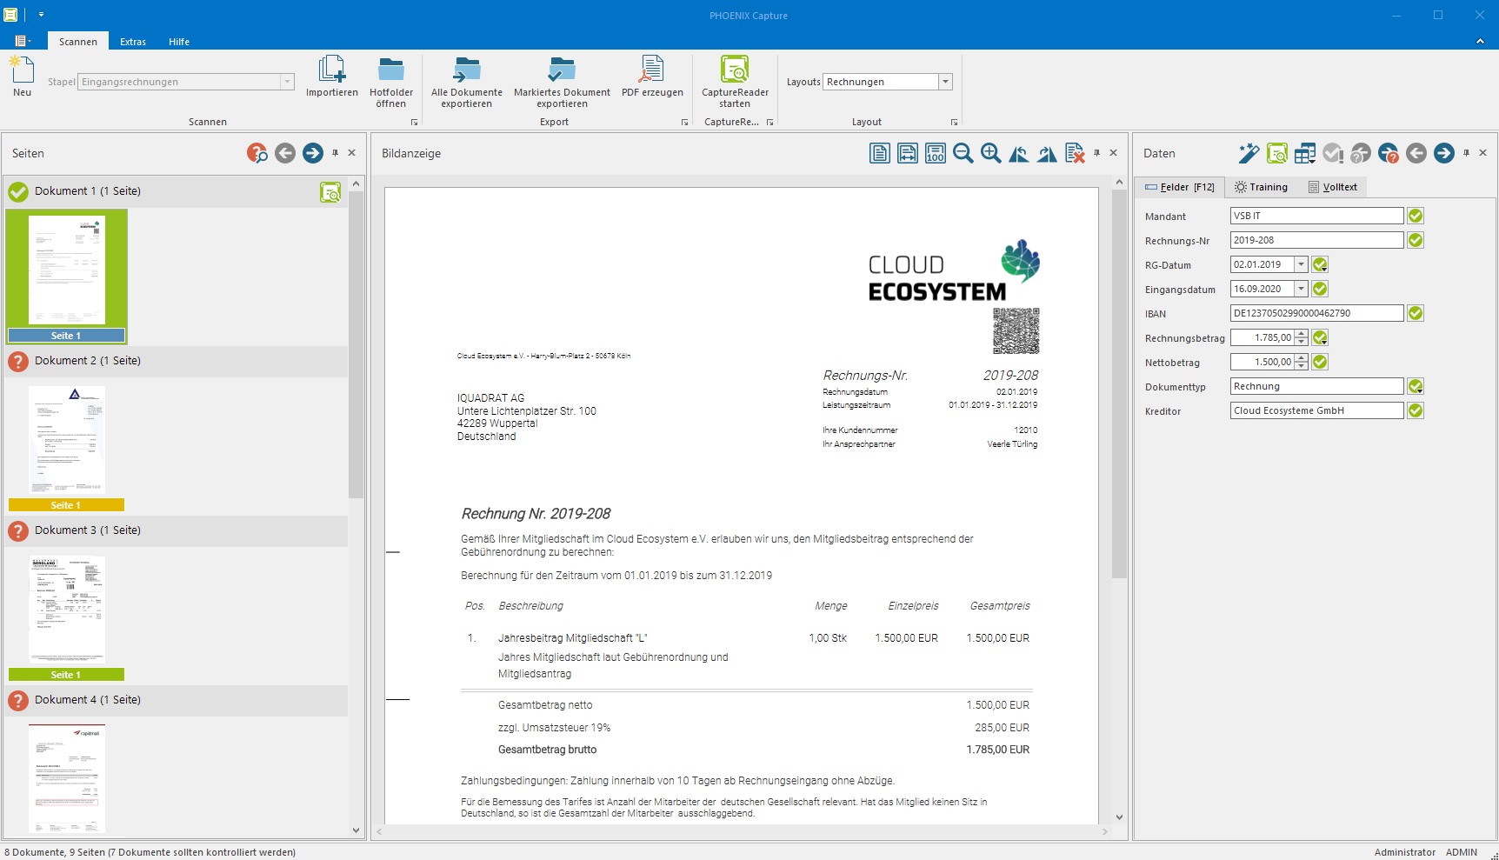The height and width of the screenshot is (860, 1499).
Task: Open the Eingangsdatum date picker dropdown
Action: click(1301, 289)
